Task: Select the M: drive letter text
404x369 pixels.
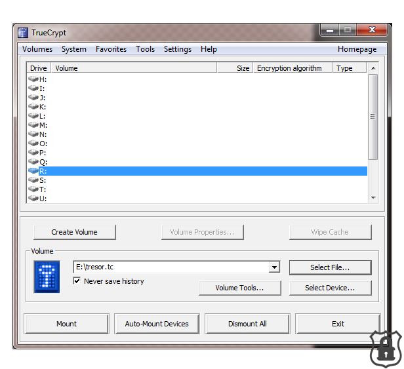Action: click(43, 125)
